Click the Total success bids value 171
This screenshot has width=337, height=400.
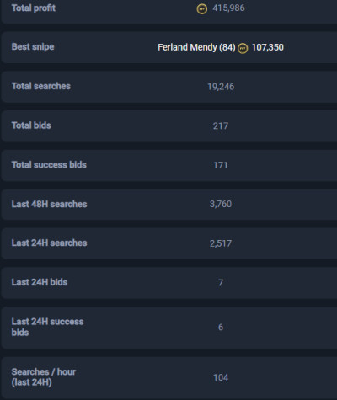pos(221,165)
